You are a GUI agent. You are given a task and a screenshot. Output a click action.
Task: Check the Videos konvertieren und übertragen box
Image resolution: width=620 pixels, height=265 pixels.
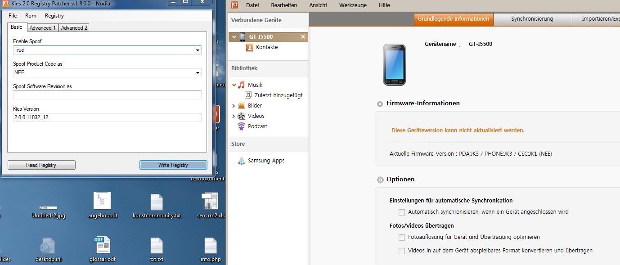[x=402, y=251]
